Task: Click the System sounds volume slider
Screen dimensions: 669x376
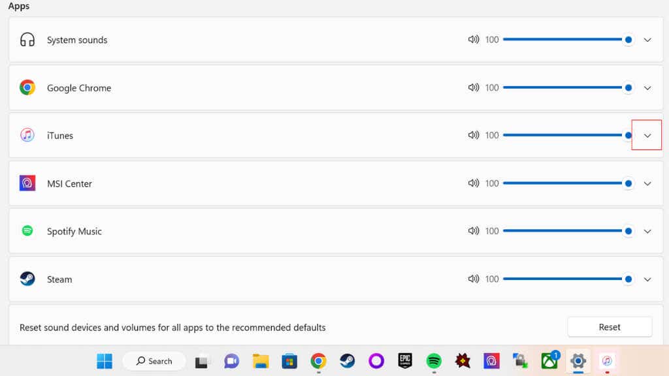Action: pyautogui.click(x=568, y=40)
